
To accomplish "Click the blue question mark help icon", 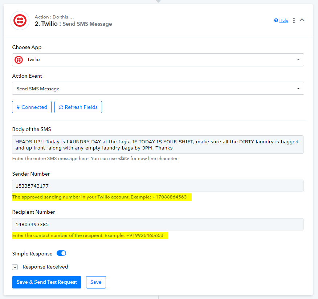I will coord(276,20).
